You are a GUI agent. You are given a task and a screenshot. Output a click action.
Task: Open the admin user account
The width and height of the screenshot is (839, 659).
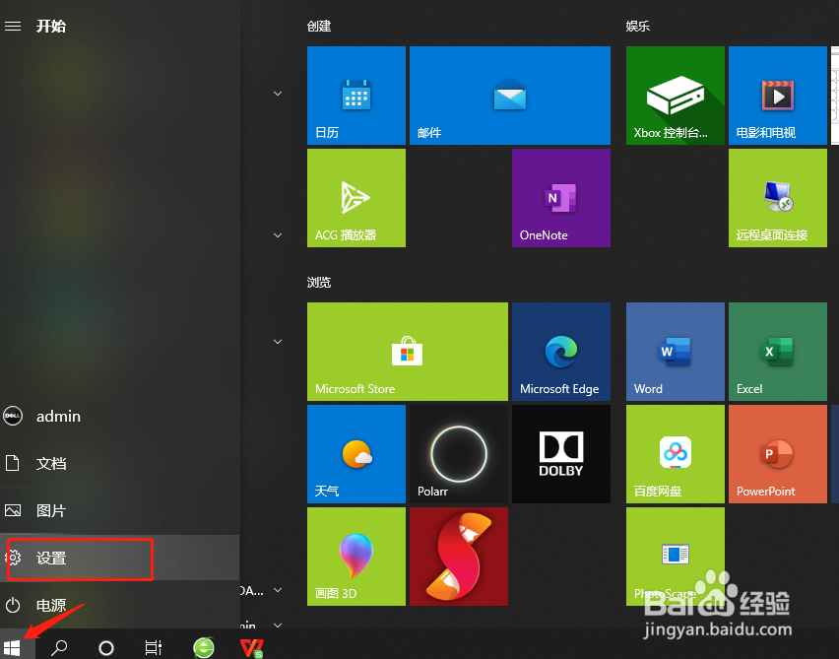120,416
